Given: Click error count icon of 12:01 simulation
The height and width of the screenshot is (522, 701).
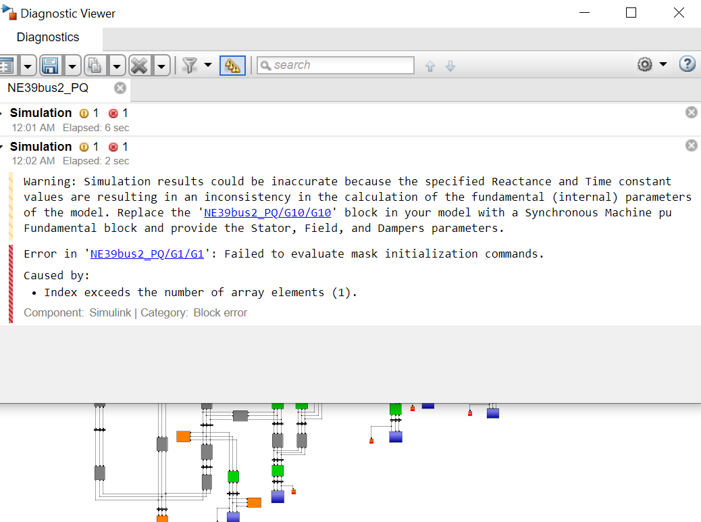Looking at the screenshot, I should 113,114.
